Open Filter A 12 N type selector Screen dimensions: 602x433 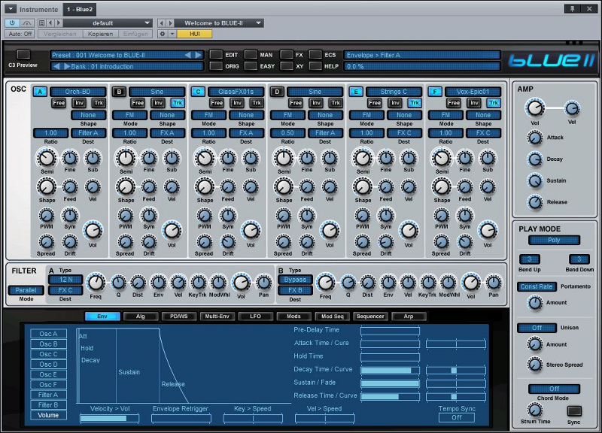(65, 280)
